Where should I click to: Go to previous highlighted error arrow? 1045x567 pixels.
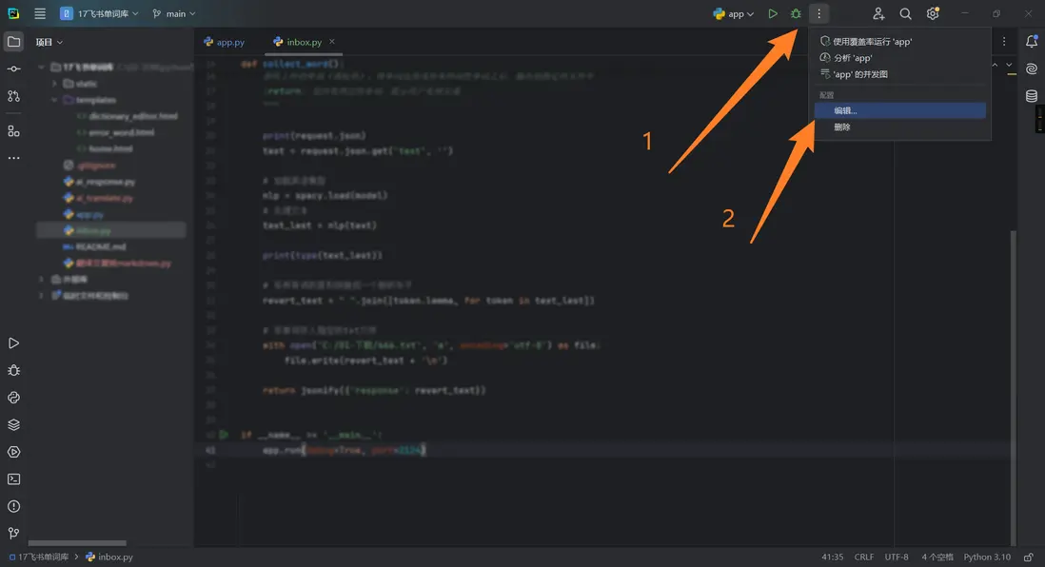pyautogui.click(x=995, y=66)
